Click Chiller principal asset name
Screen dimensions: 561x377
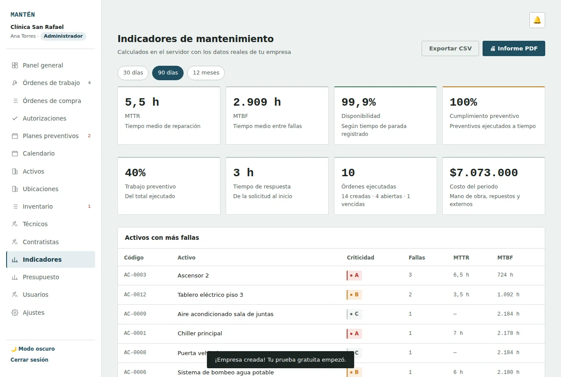coord(200,334)
